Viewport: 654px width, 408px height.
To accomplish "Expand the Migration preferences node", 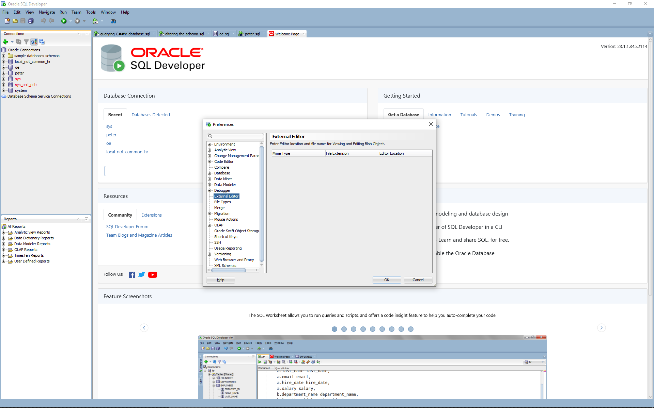I will (x=209, y=214).
